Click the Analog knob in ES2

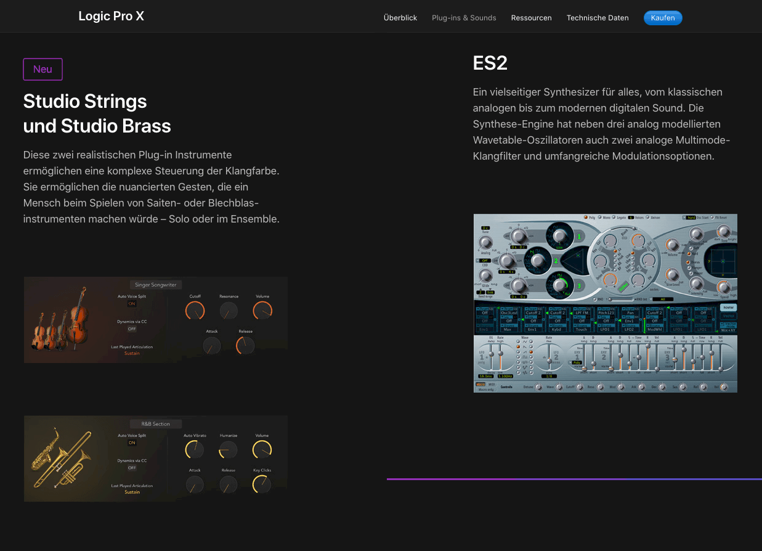tap(485, 242)
